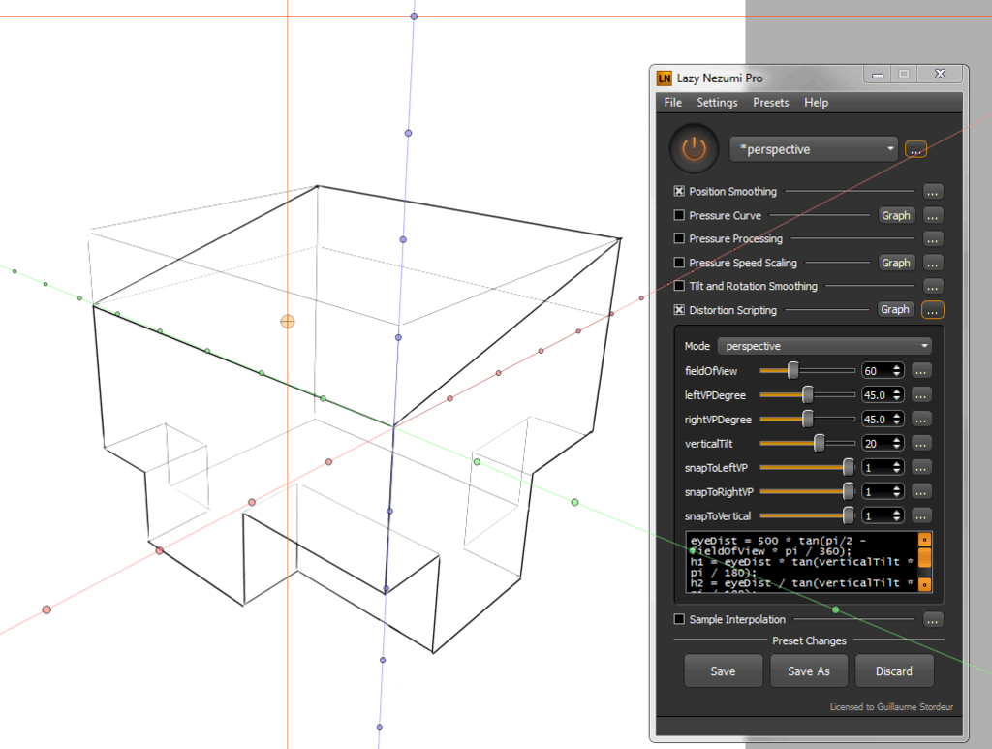
Task: Open preset options button beside perspective dropdown
Action: pyautogui.click(x=915, y=150)
